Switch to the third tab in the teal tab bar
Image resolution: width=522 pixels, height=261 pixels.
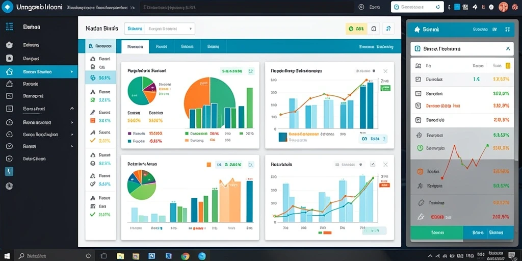point(187,46)
